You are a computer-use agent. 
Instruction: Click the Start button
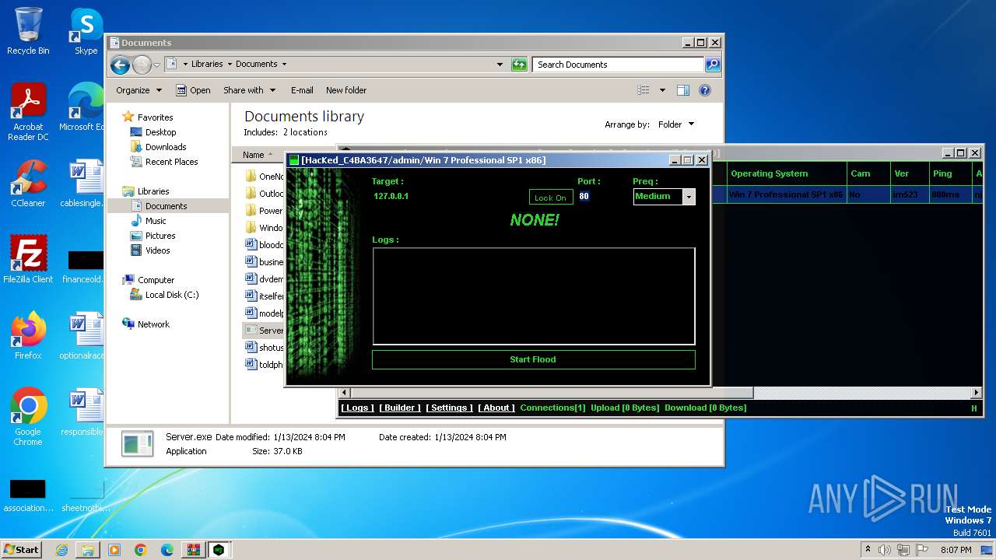pyautogui.click(x=22, y=549)
